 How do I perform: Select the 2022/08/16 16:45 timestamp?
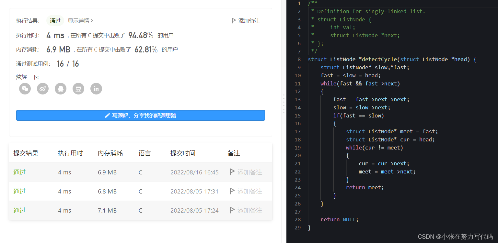pyautogui.click(x=194, y=172)
